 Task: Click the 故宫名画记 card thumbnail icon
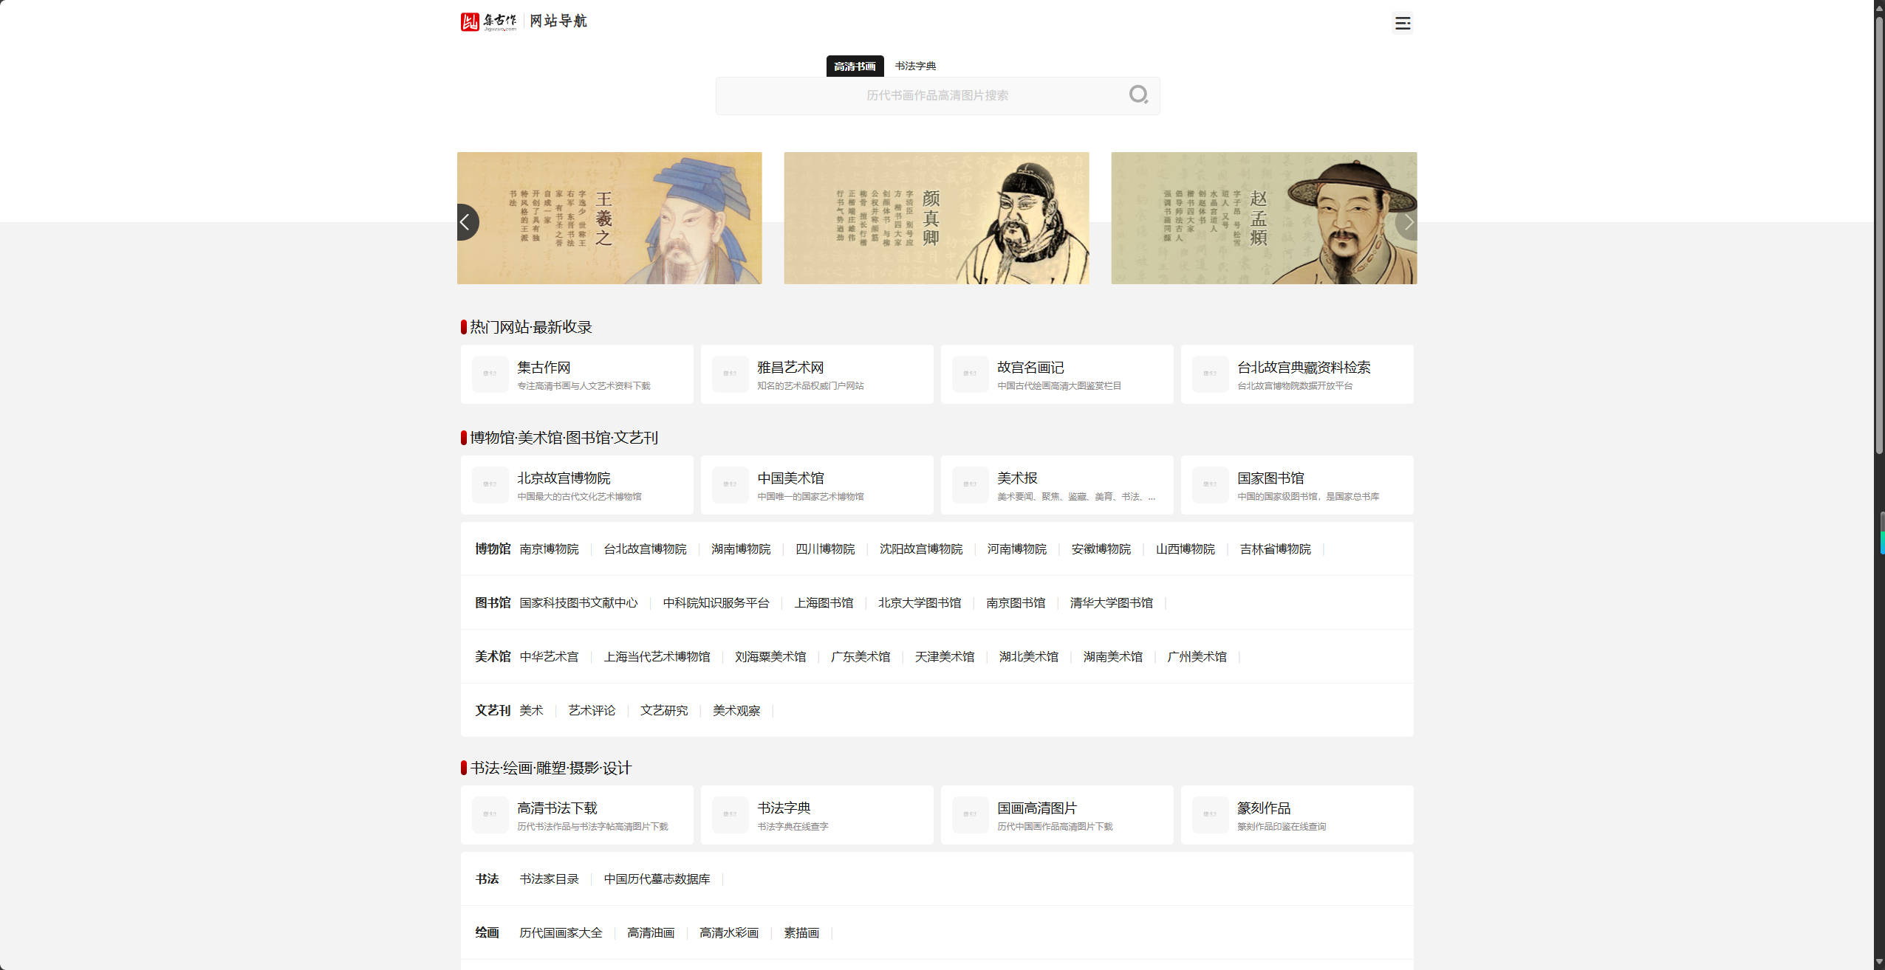click(969, 374)
